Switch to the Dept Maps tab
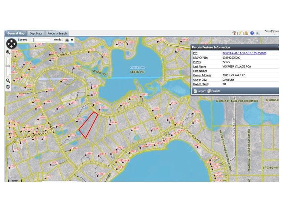Image resolution: width=283 pixels, height=212 pixels. (x=36, y=34)
